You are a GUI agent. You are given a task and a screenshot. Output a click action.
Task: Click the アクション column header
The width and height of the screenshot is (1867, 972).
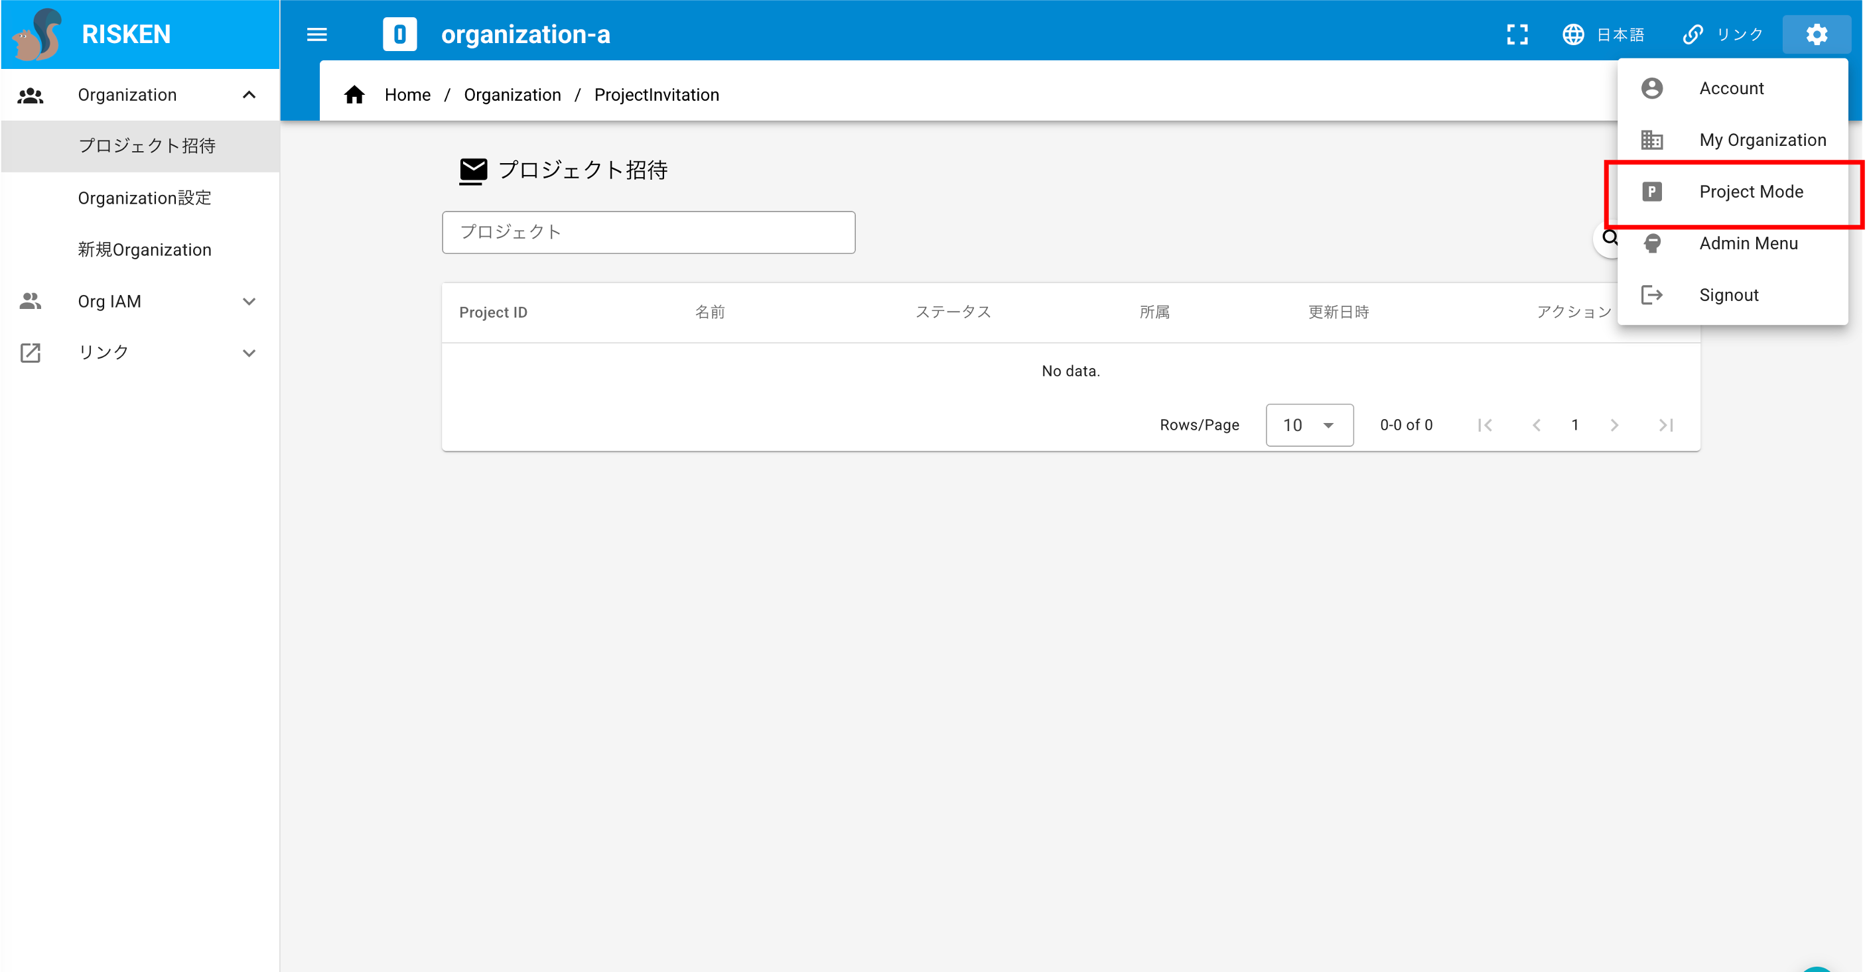pos(1574,312)
